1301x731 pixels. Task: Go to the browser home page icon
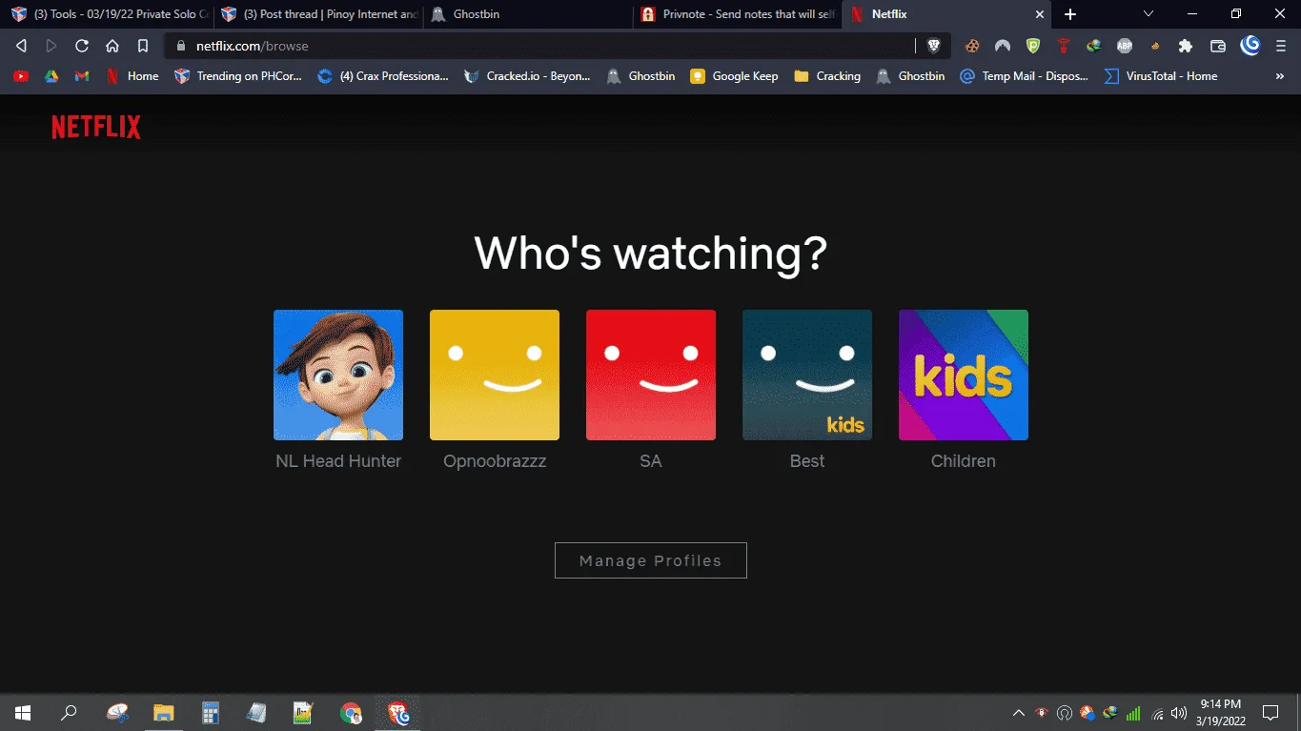pos(112,46)
